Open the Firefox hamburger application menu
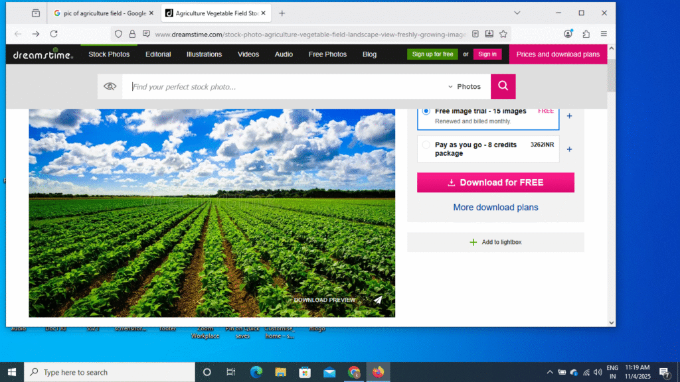The height and width of the screenshot is (382, 680). (x=604, y=34)
